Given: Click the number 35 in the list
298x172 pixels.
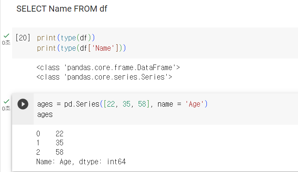Looking at the screenshot, I should (127, 104).
